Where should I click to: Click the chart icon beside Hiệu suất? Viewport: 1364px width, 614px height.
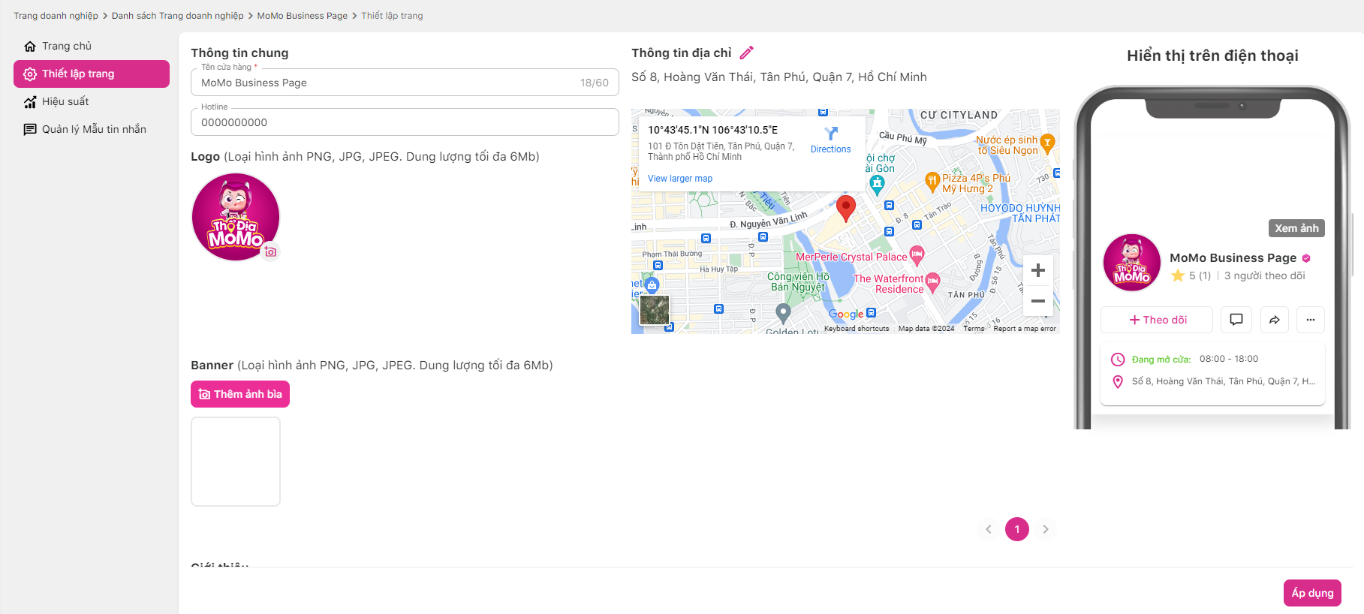point(30,102)
